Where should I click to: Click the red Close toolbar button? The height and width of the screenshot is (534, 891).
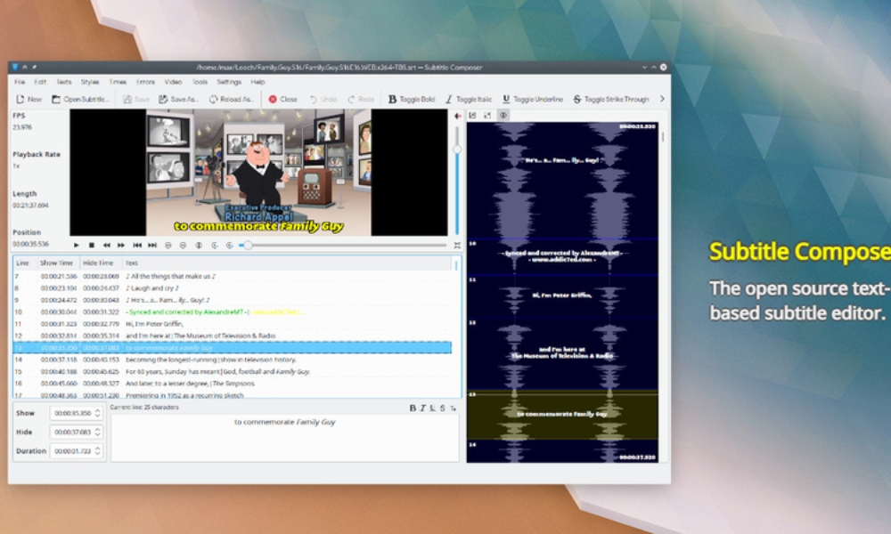(x=283, y=100)
